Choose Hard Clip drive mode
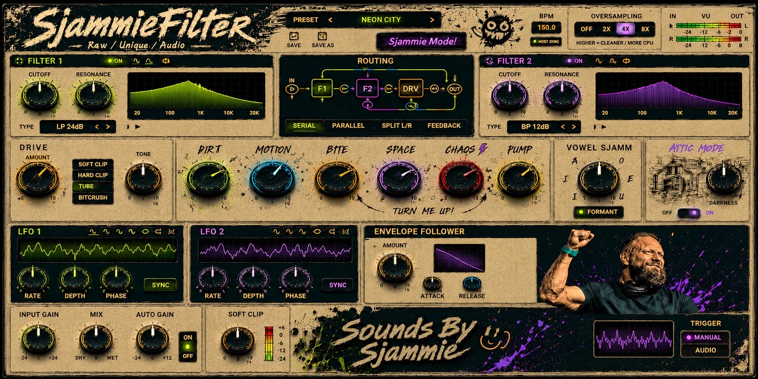Viewport: 758px width, 379px height. [93, 175]
